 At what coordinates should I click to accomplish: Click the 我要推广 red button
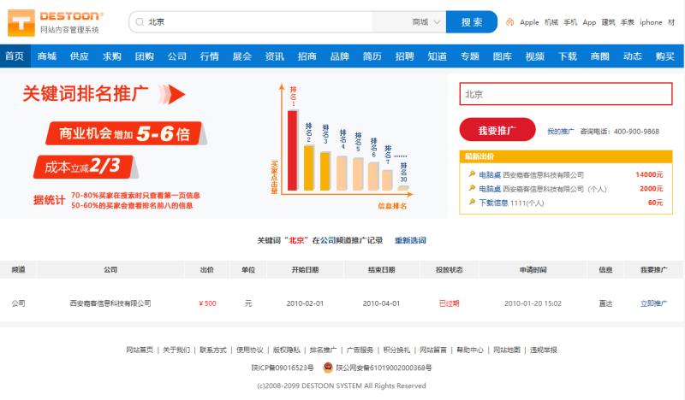(497, 130)
